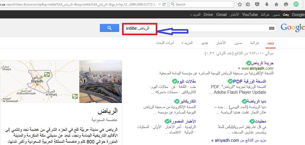The image size is (305, 145).
Task: Open the محليات sitelink
Action: click(260, 121)
